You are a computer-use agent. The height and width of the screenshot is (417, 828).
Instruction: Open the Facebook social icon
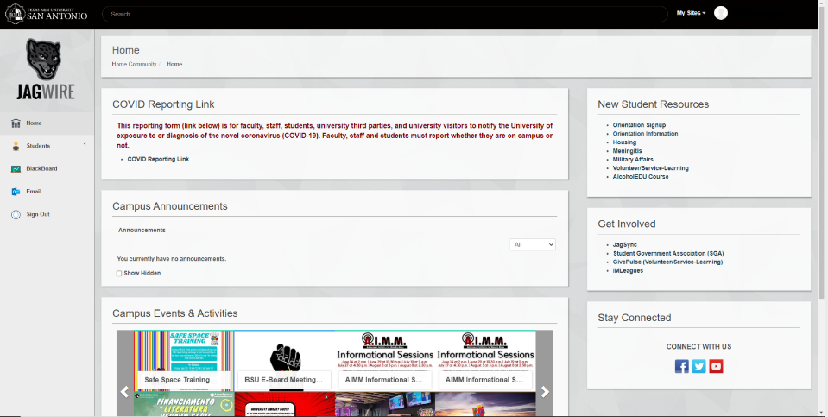click(x=682, y=366)
